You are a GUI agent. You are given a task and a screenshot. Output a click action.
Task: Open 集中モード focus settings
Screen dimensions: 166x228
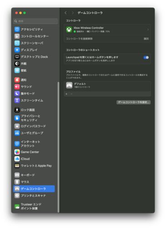(x=25, y=93)
